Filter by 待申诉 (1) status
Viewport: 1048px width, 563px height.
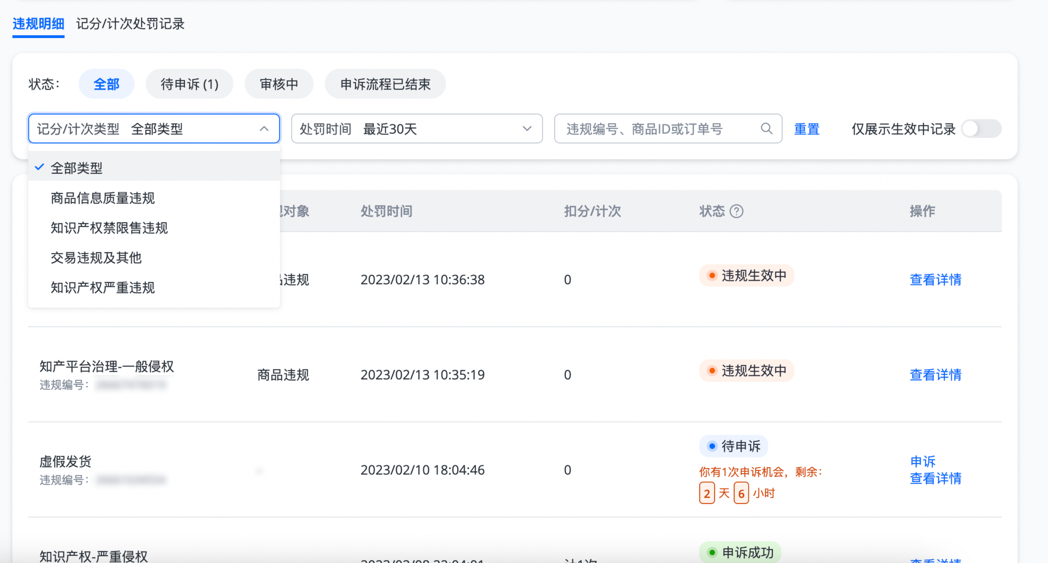(x=190, y=84)
